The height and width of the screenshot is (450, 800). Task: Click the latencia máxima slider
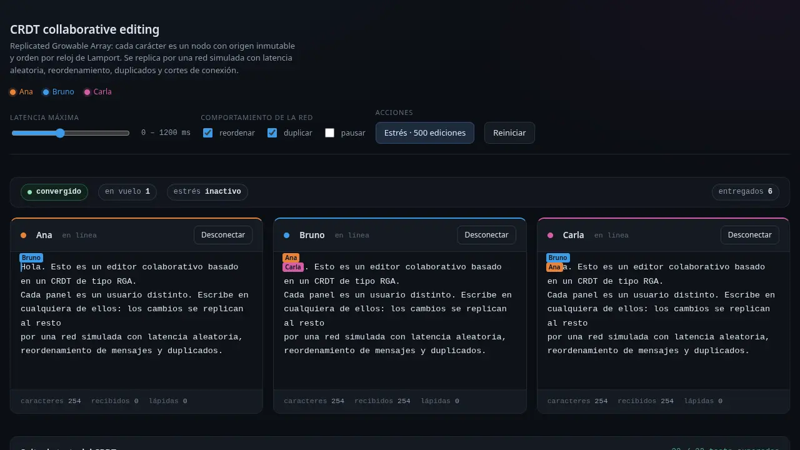pos(71,133)
